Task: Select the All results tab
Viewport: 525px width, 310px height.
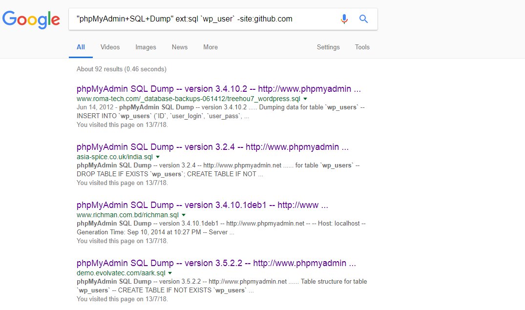Action: click(x=81, y=47)
